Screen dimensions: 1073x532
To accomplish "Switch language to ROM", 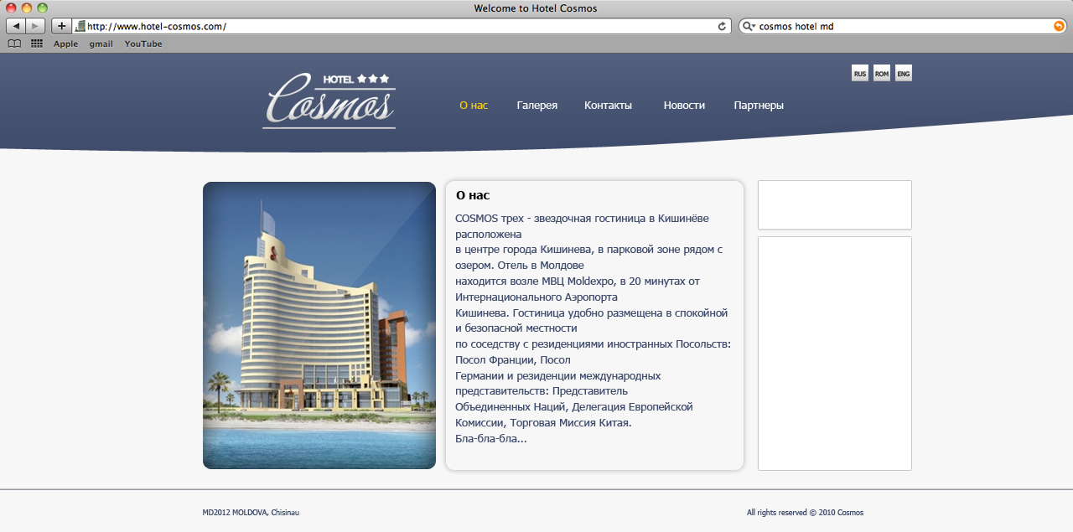I will click(882, 73).
